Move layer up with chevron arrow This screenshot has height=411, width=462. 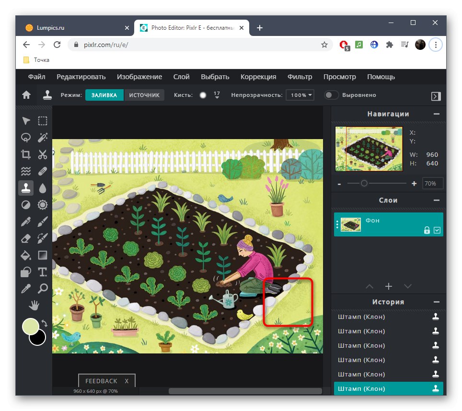[x=370, y=286]
